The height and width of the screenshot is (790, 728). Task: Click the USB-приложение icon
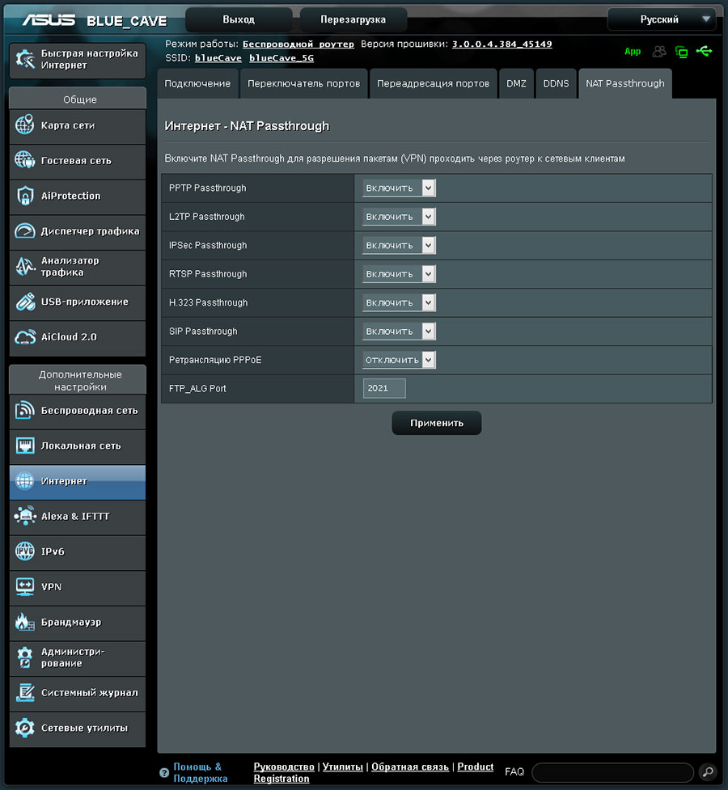click(x=25, y=302)
